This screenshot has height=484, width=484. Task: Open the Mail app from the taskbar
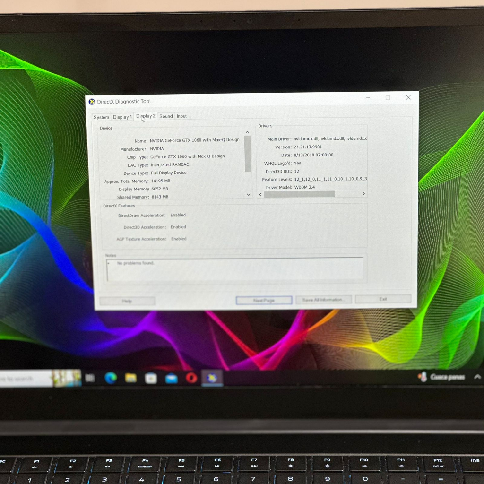point(171,378)
